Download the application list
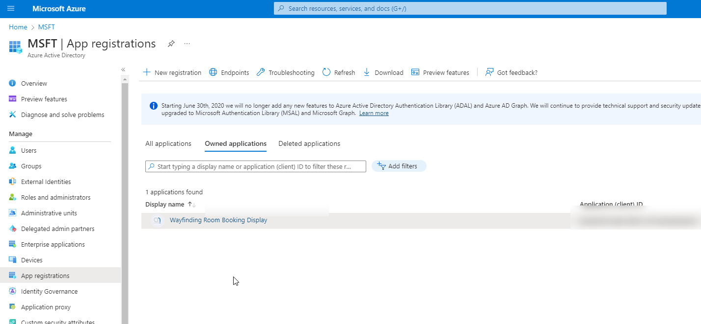 (x=383, y=72)
